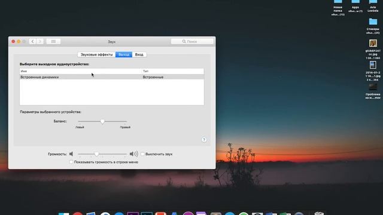Select the Выход tab

click(x=124, y=54)
